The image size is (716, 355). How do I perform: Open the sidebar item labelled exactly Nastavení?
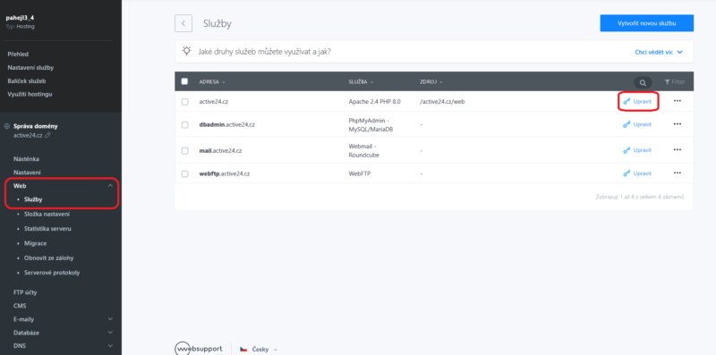[x=27, y=173]
